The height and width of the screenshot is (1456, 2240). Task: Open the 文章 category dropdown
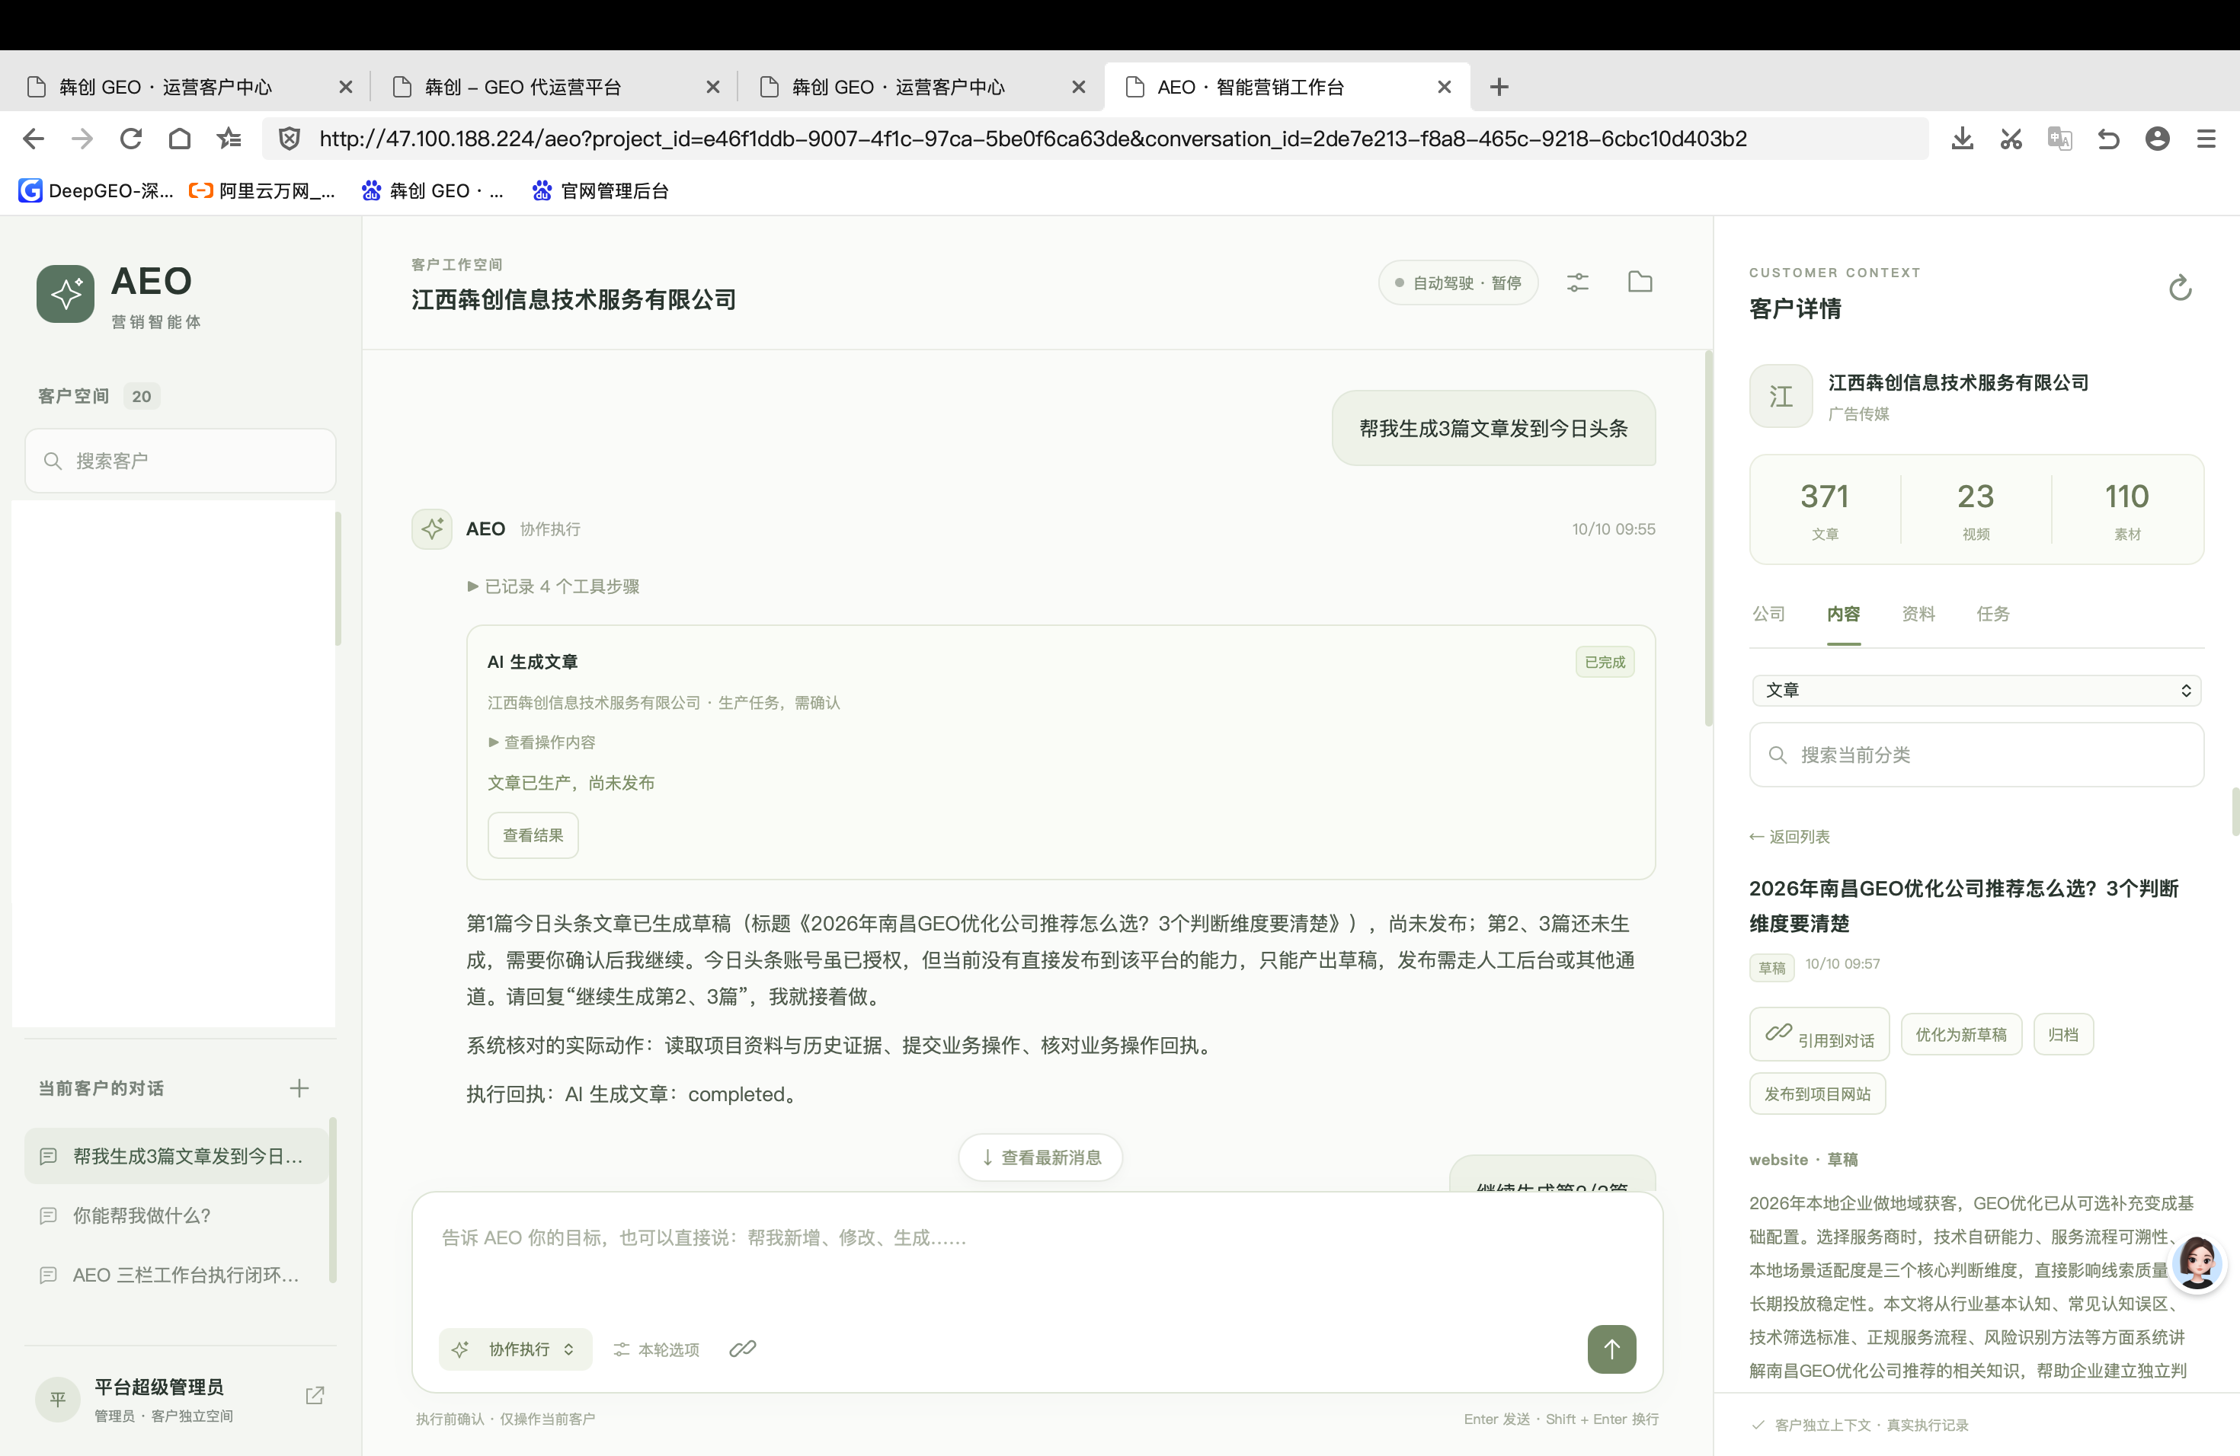1976,691
